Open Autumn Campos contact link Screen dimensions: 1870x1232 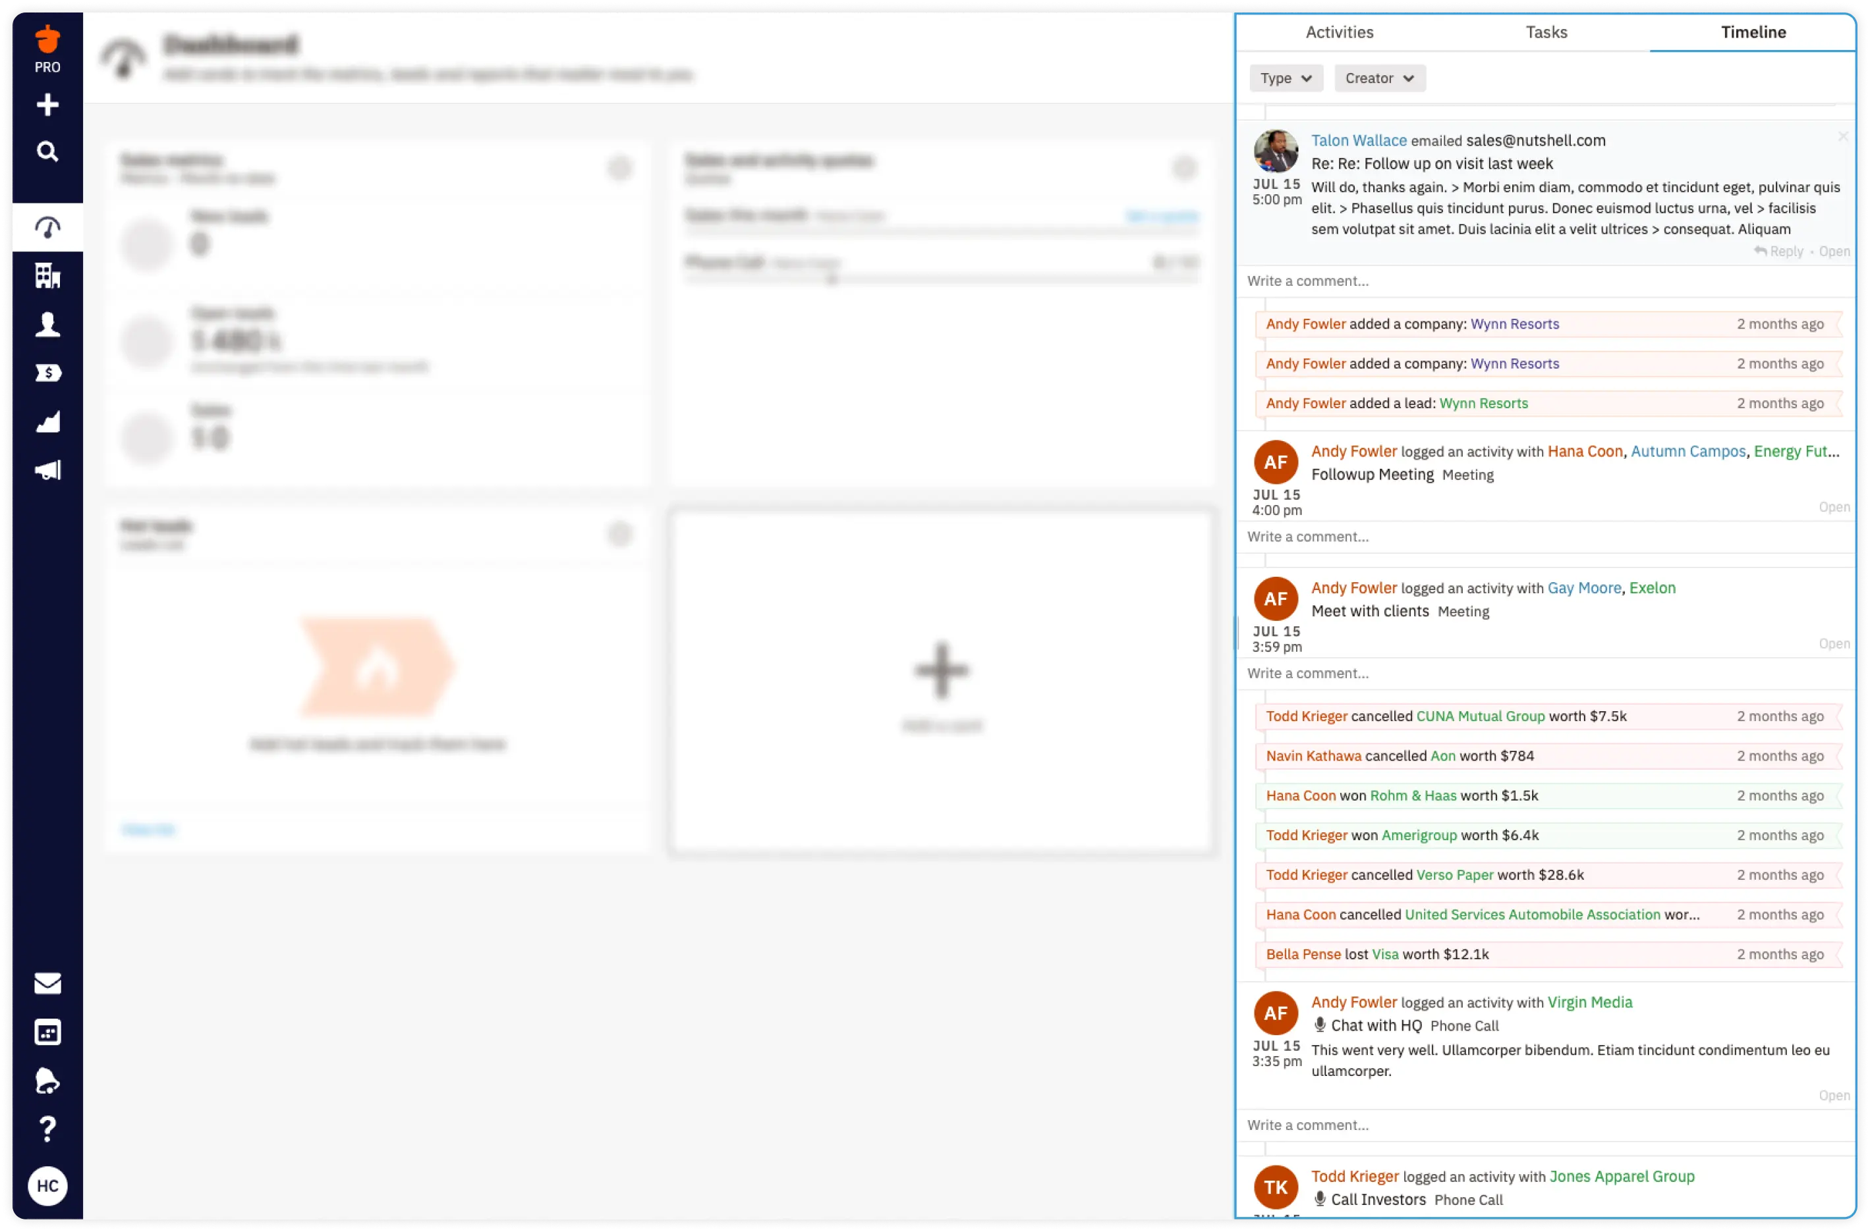pyautogui.click(x=1687, y=452)
